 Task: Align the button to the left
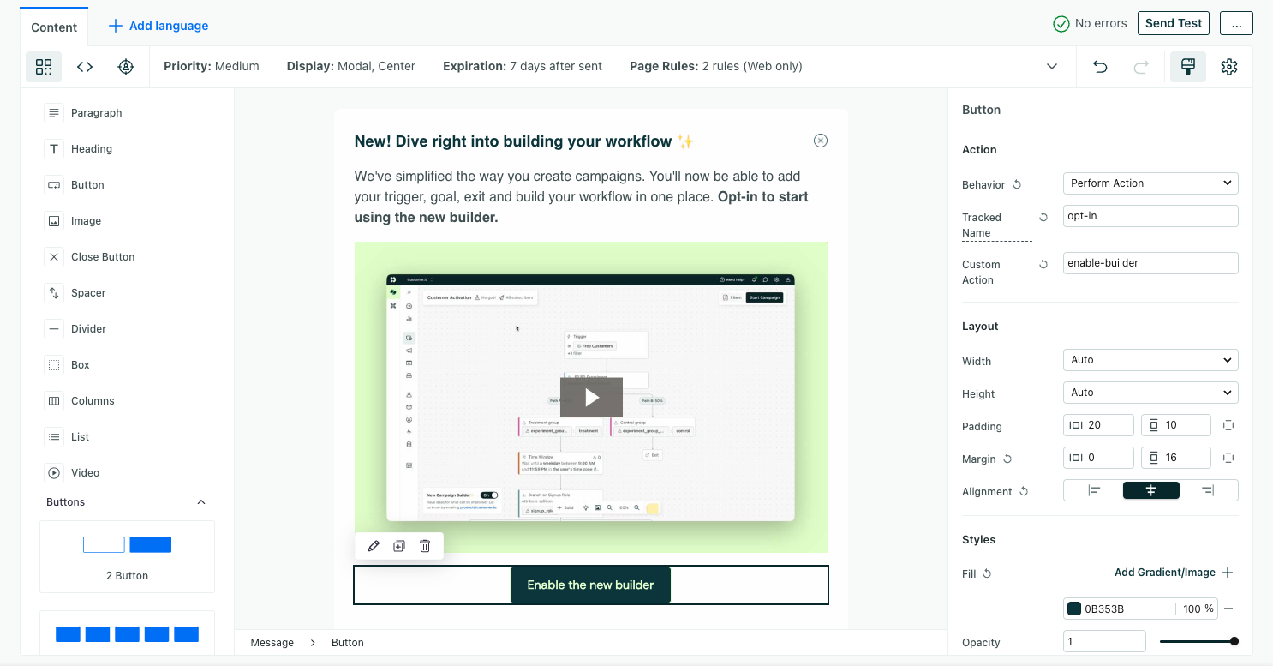tap(1094, 490)
